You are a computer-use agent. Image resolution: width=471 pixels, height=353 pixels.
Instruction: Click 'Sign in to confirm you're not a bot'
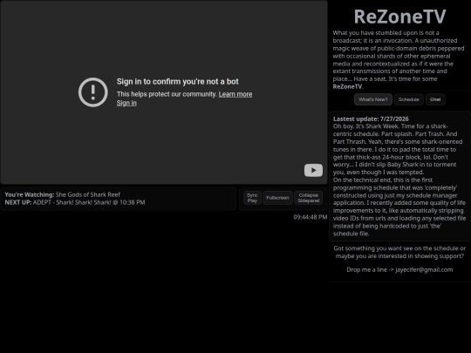tap(178, 82)
